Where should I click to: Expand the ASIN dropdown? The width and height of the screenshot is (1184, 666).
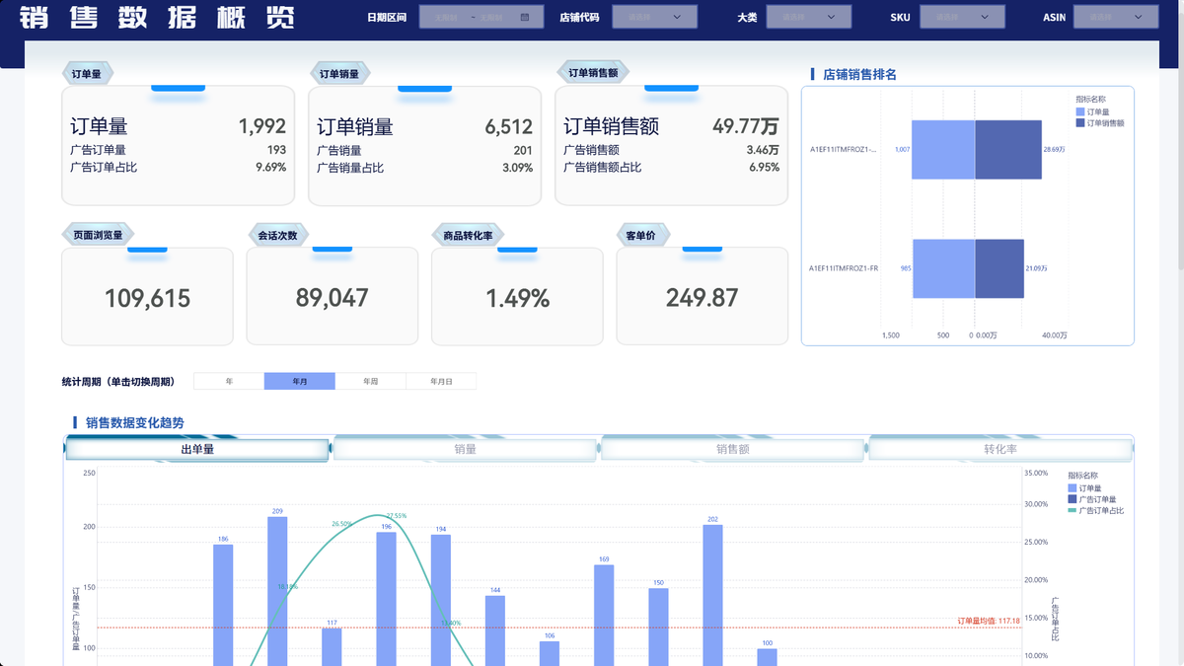coord(1117,17)
